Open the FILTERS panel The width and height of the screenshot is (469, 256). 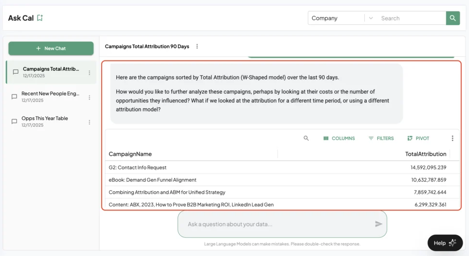(381, 138)
